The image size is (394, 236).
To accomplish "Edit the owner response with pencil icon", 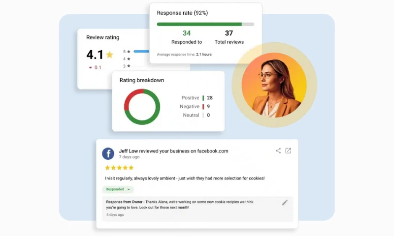I will click(285, 203).
